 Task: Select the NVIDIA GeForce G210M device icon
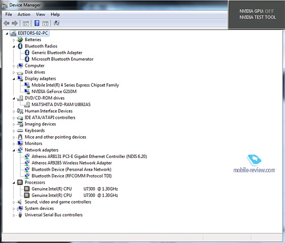point(27,91)
